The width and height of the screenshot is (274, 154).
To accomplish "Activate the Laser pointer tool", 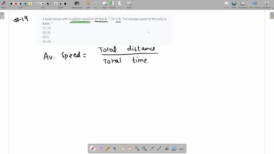I will [152, 148].
